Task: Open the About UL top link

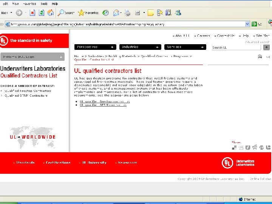Action: pyautogui.click(x=182, y=36)
